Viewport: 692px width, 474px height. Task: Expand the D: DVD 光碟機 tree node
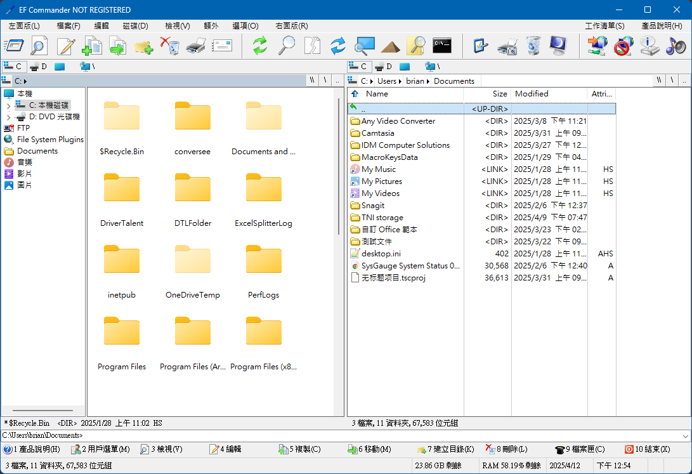[x=8, y=117]
